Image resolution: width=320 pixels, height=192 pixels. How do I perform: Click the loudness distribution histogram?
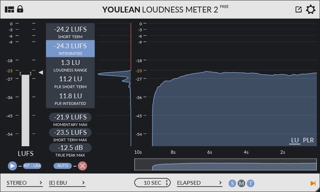[114, 85]
